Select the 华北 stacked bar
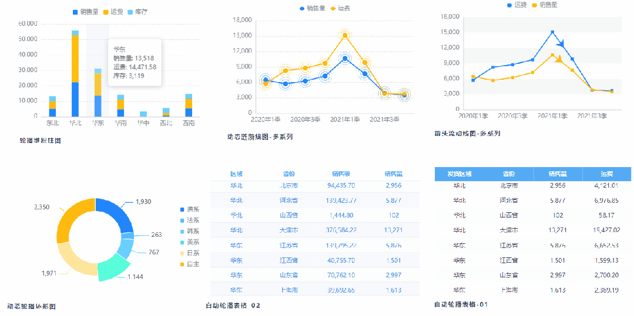The height and width of the screenshot is (316, 634). click(x=75, y=73)
